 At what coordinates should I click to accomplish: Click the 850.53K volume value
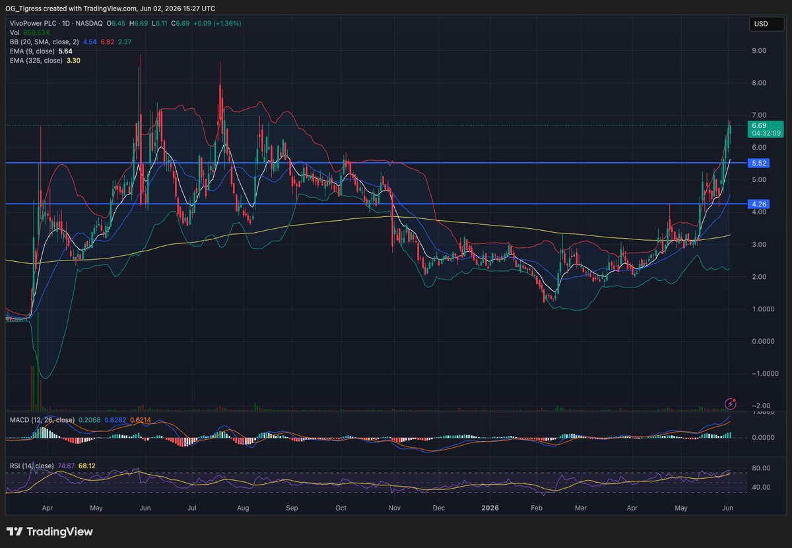(37, 32)
